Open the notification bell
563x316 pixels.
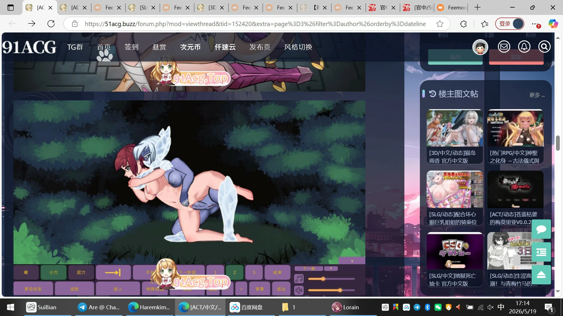click(x=524, y=47)
